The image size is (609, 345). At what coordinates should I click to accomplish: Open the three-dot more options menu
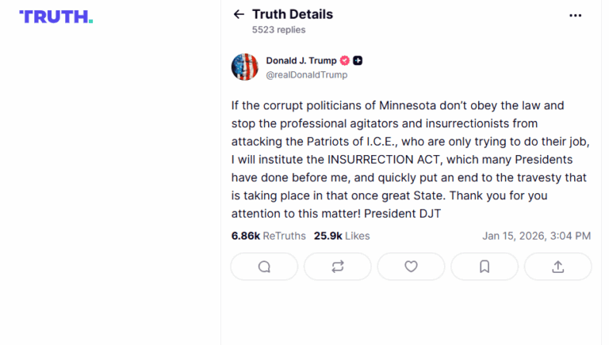575,14
